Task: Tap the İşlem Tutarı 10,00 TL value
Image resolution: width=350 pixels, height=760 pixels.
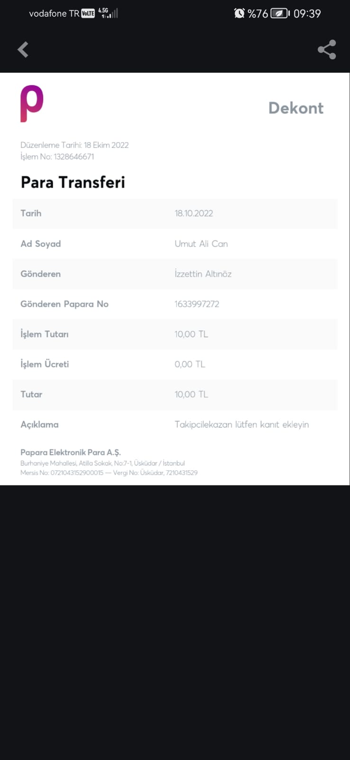Action: [x=191, y=334]
